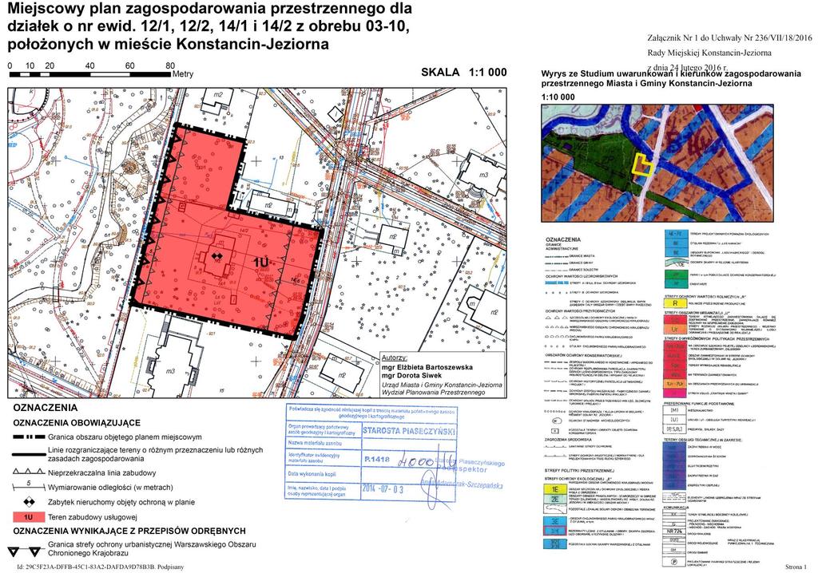Click the red 1U legend swatch

tap(29, 516)
